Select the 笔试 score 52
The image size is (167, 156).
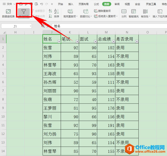point(70,82)
